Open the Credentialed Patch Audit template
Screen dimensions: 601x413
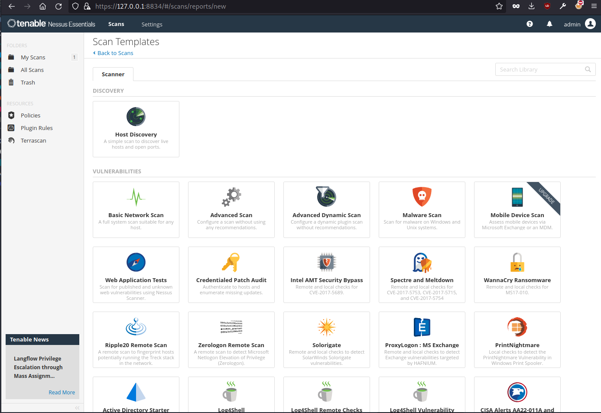point(231,275)
